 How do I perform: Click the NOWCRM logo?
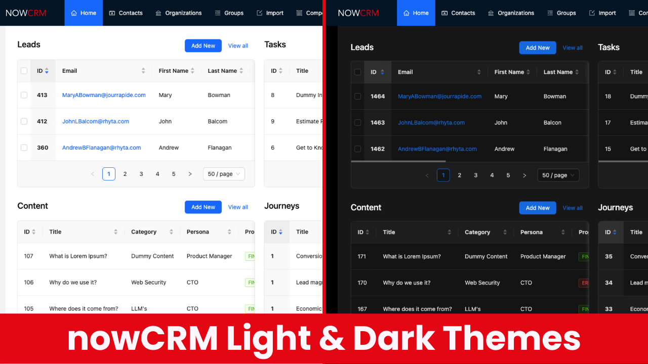tap(26, 13)
